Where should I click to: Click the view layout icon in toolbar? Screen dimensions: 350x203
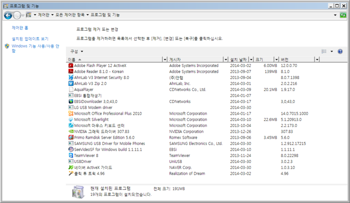324,51
